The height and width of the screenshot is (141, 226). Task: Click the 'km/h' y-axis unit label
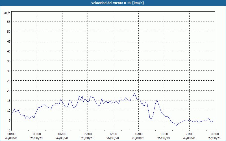pyautogui.click(x=7, y=13)
